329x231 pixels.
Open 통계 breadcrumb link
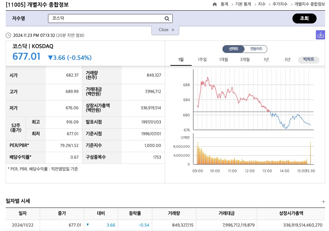(224, 4)
